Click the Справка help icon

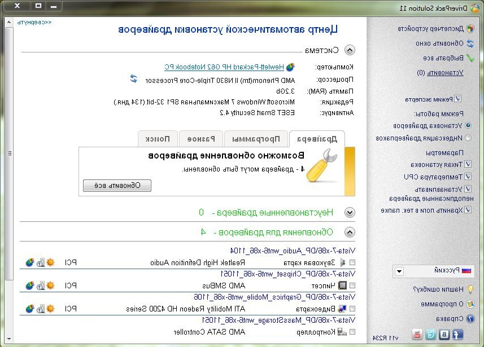(x=470, y=319)
